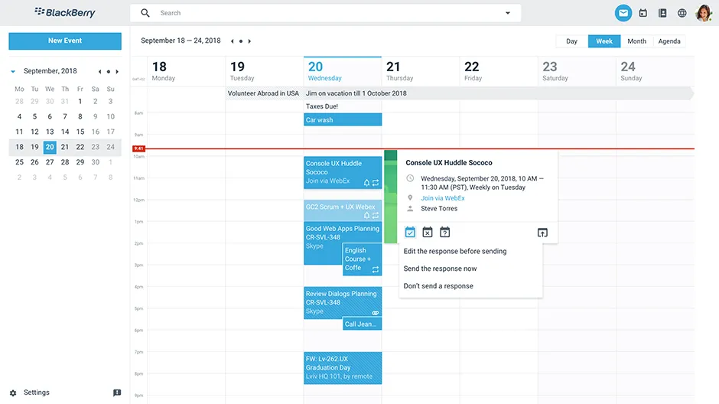This screenshot has width=719, height=404.
Task: Open Settings gear icon
Action: click(x=13, y=393)
